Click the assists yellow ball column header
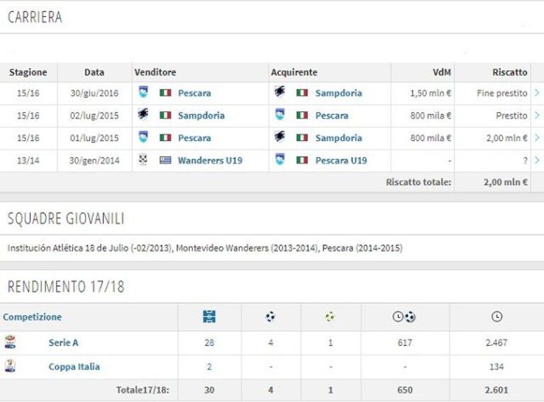The width and height of the screenshot is (544, 402). pyautogui.click(x=330, y=316)
